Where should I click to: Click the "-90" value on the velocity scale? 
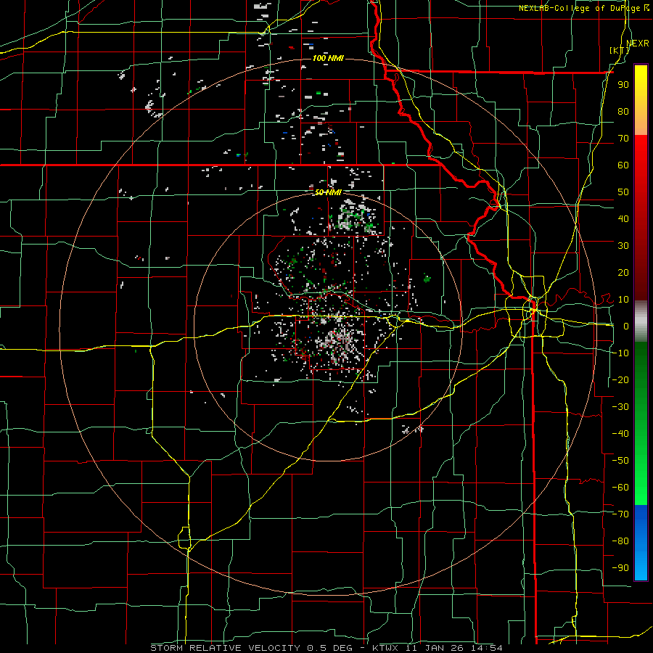(x=620, y=568)
